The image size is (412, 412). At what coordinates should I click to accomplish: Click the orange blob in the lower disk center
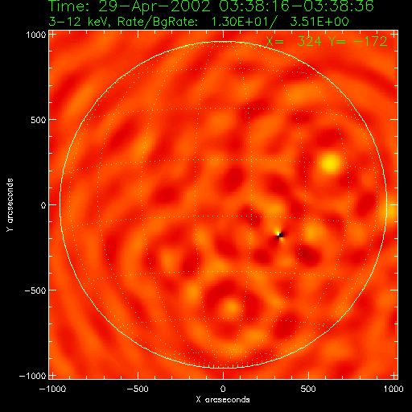pyautogui.click(x=231, y=307)
